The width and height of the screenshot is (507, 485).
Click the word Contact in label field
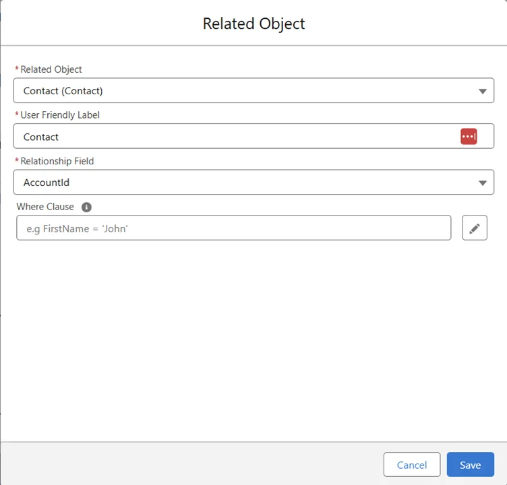[41, 137]
